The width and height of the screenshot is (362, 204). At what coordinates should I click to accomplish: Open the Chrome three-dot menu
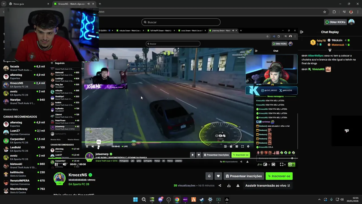click(x=358, y=12)
